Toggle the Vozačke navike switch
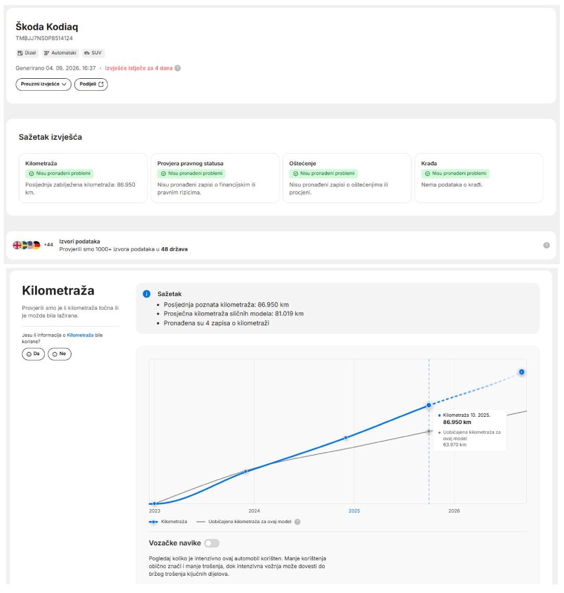Image resolution: width=564 pixels, height=593 pixels. tap(211, 543)
